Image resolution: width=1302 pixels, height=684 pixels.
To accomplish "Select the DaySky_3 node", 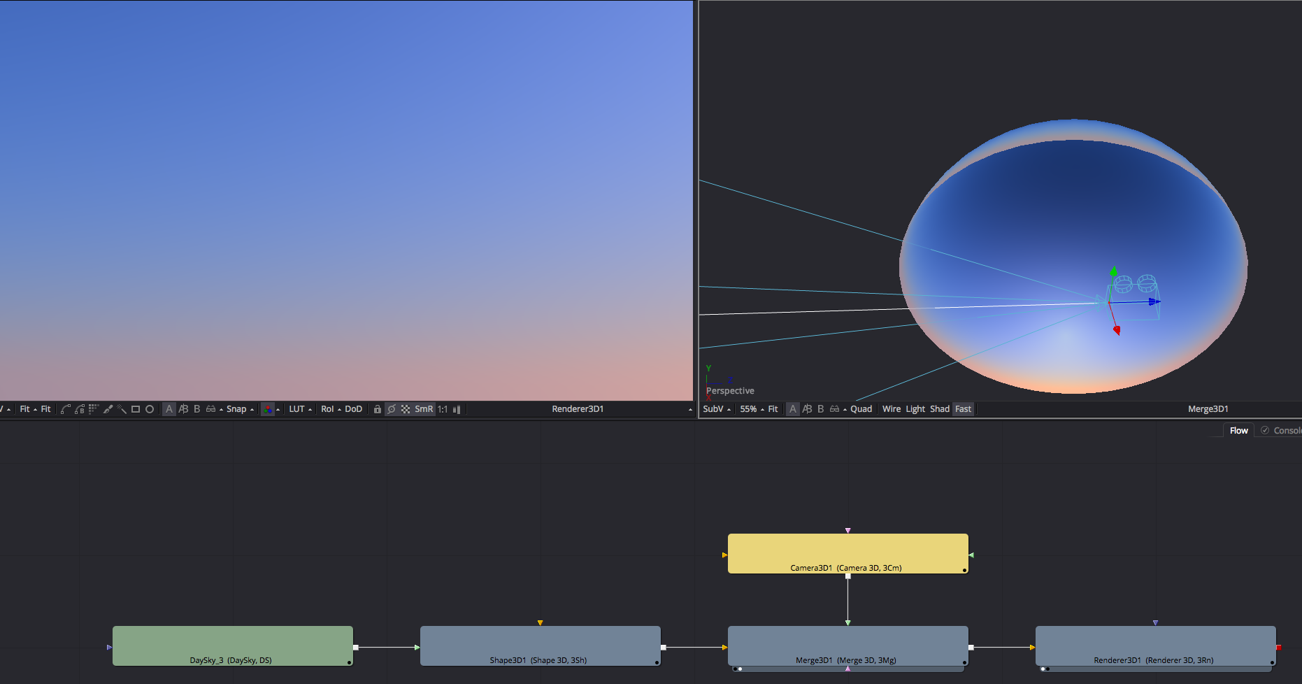I will pos(233,646).
